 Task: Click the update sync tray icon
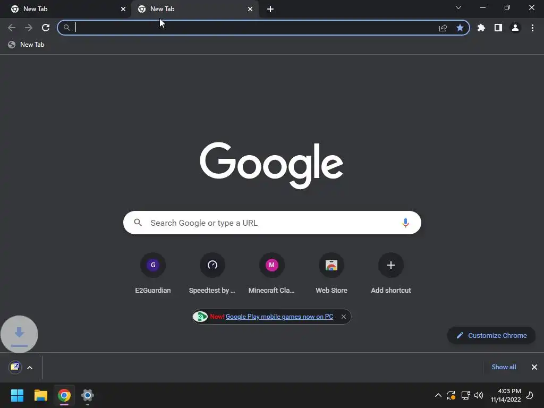450,395
